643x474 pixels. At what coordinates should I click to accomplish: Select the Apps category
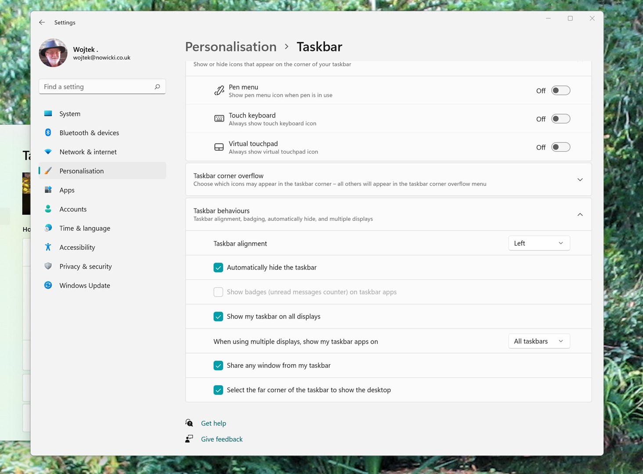coord(102,190)
